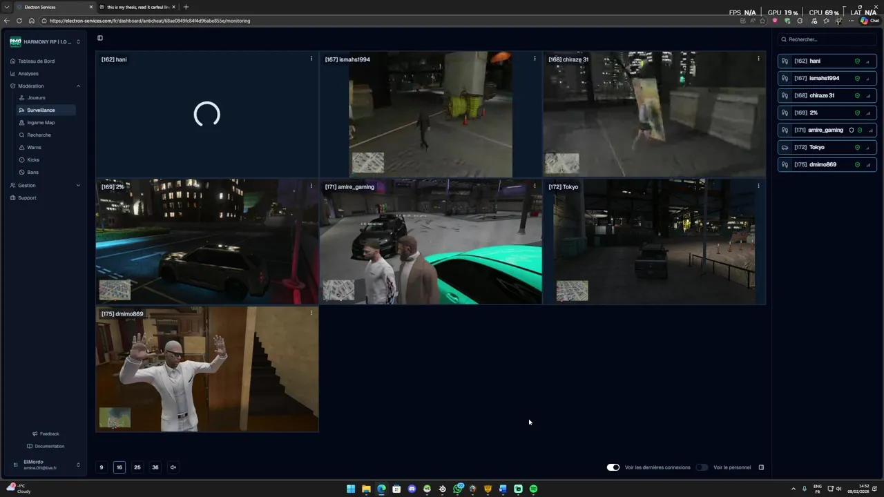Open Tableau de Bord page
The width and height of the screenshot is (884, 497).
click(37, 61)
